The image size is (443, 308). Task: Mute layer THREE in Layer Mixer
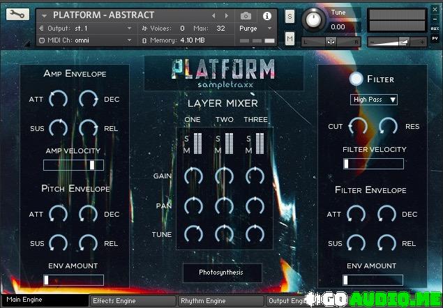coord(248,150)
